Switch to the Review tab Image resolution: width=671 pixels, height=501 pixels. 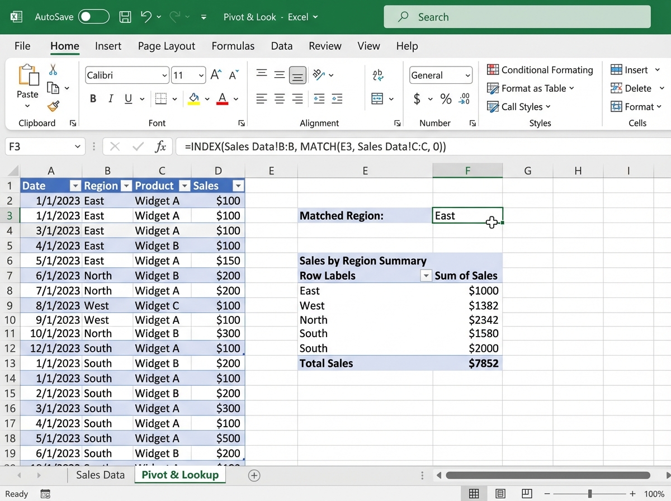point(325,46)
